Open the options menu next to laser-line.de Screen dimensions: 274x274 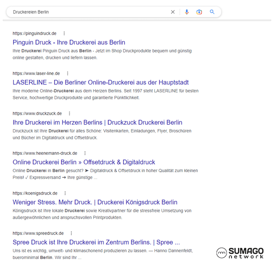[x=68, y=74]
